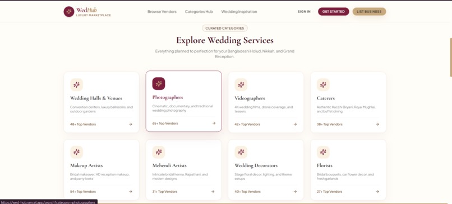
Task: Click the Makeup Artists sparkle icon
Action: (x=76, y=152)
